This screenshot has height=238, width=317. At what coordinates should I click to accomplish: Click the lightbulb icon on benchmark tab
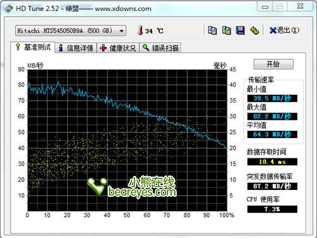click(18, 47)
